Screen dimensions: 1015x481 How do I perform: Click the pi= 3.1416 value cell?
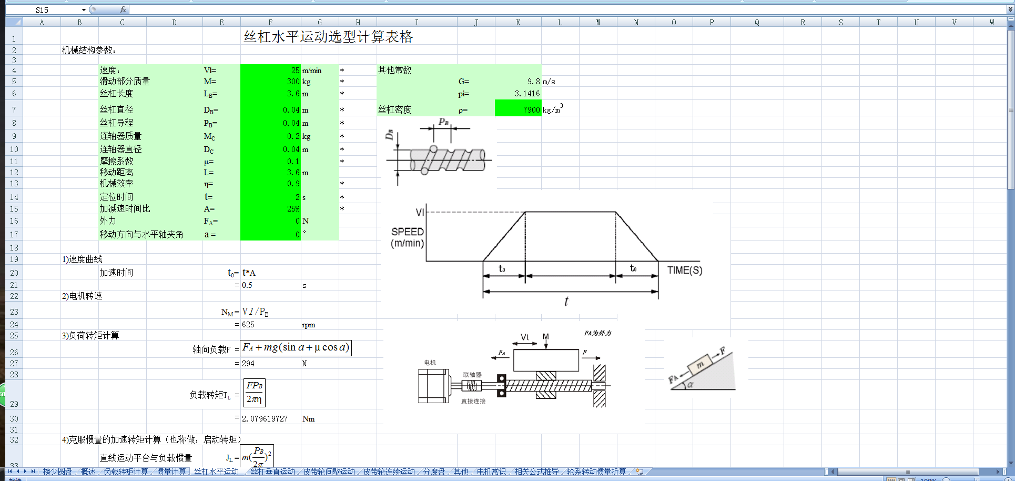pyautogui.click(x=518, y=94)
